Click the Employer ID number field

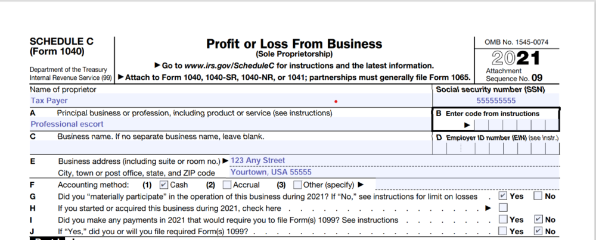pyautogui.click(x=496, y=148)
